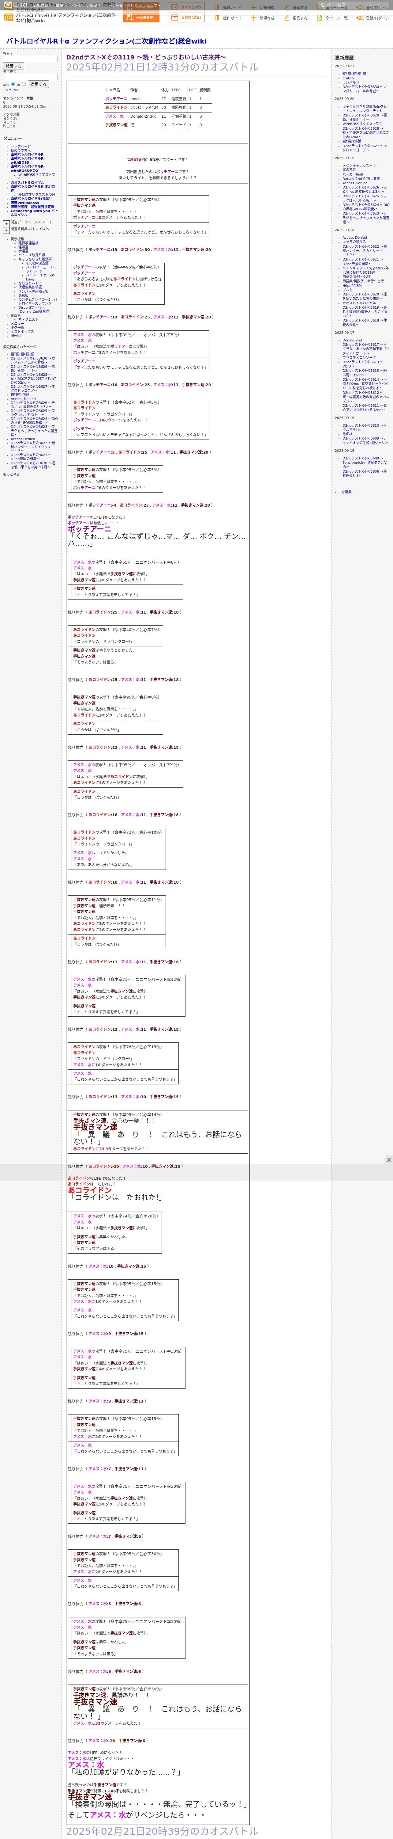The image size is (393, 1839).
Task: Open 会議室 board link
Action: (24, 251)
